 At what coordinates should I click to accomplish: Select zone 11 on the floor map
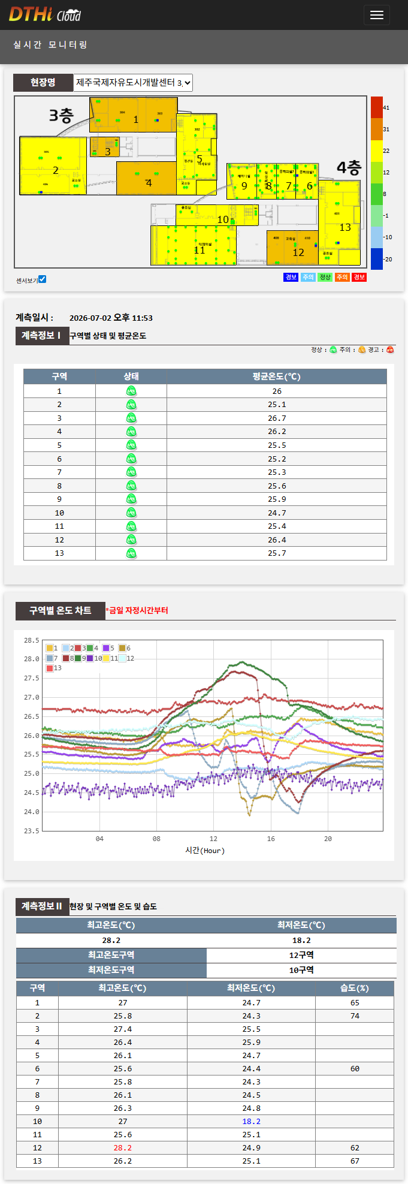coord(193,245)
